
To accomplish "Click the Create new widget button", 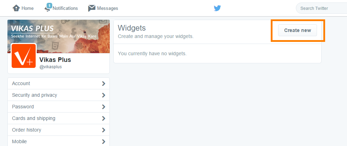I will click(298, 30).
